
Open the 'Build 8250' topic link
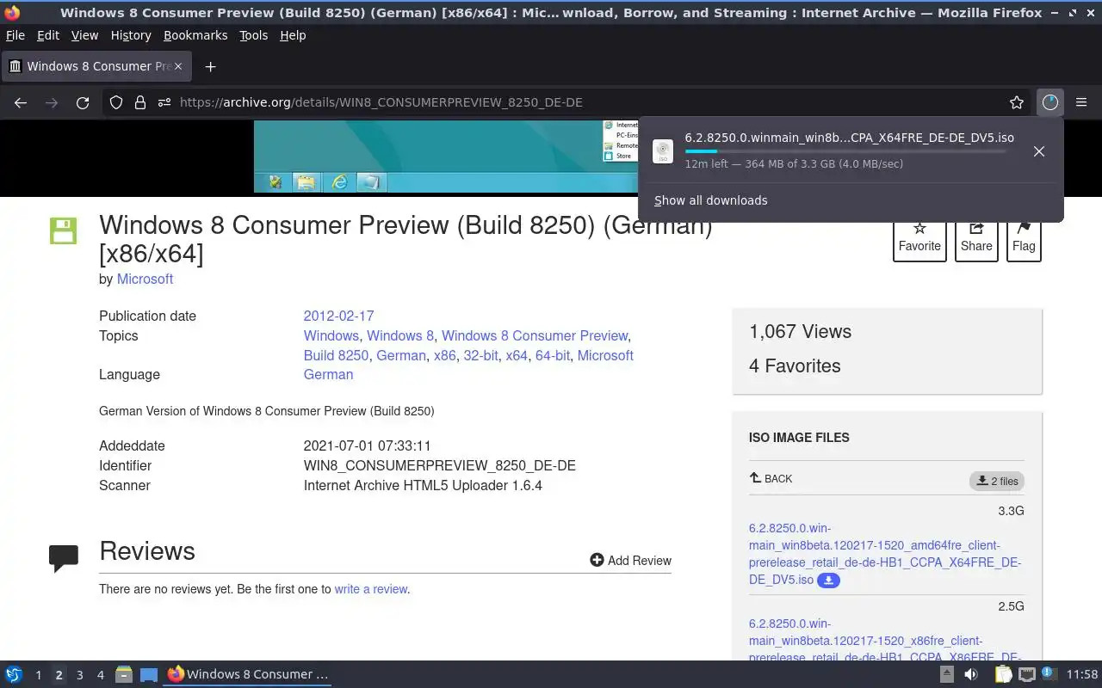point(336,355)
